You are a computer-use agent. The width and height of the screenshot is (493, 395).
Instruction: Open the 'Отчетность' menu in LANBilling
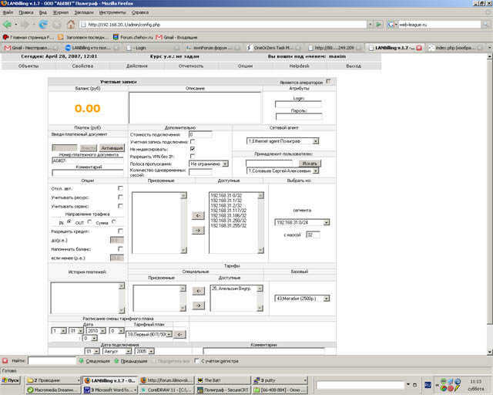191,66
